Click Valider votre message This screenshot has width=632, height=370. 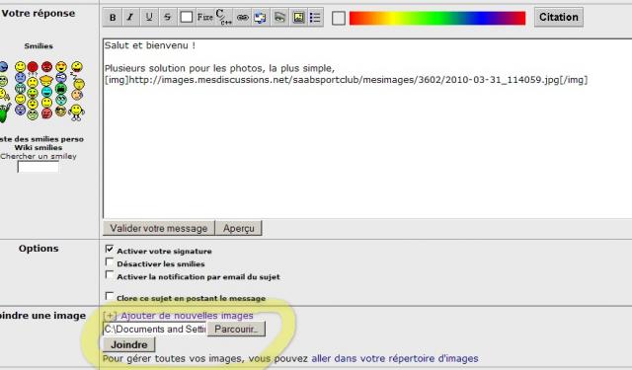[x=159, y=228]
